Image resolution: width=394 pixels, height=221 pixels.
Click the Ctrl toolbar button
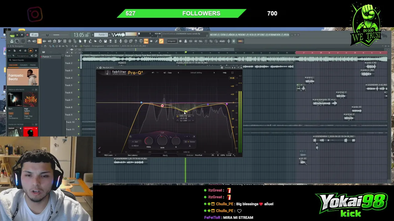(x=191, y=41)
